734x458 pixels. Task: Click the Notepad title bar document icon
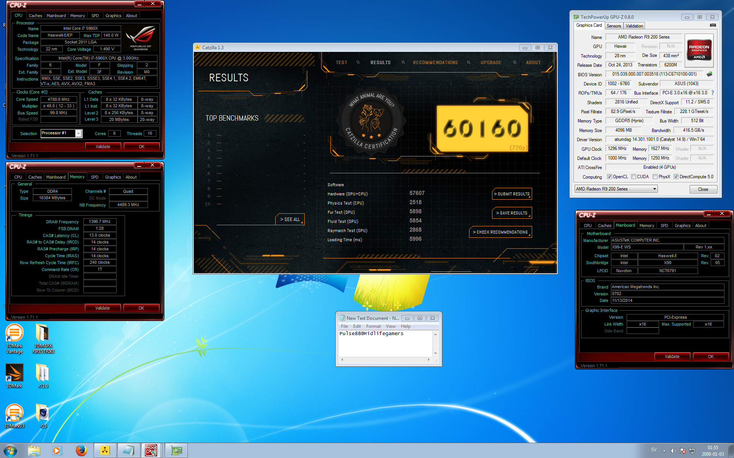(342, 318)
